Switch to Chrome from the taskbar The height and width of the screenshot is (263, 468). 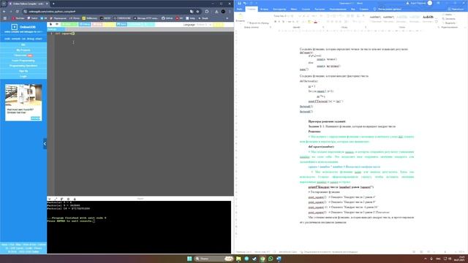pyautogui.click(x=263, y=259)
